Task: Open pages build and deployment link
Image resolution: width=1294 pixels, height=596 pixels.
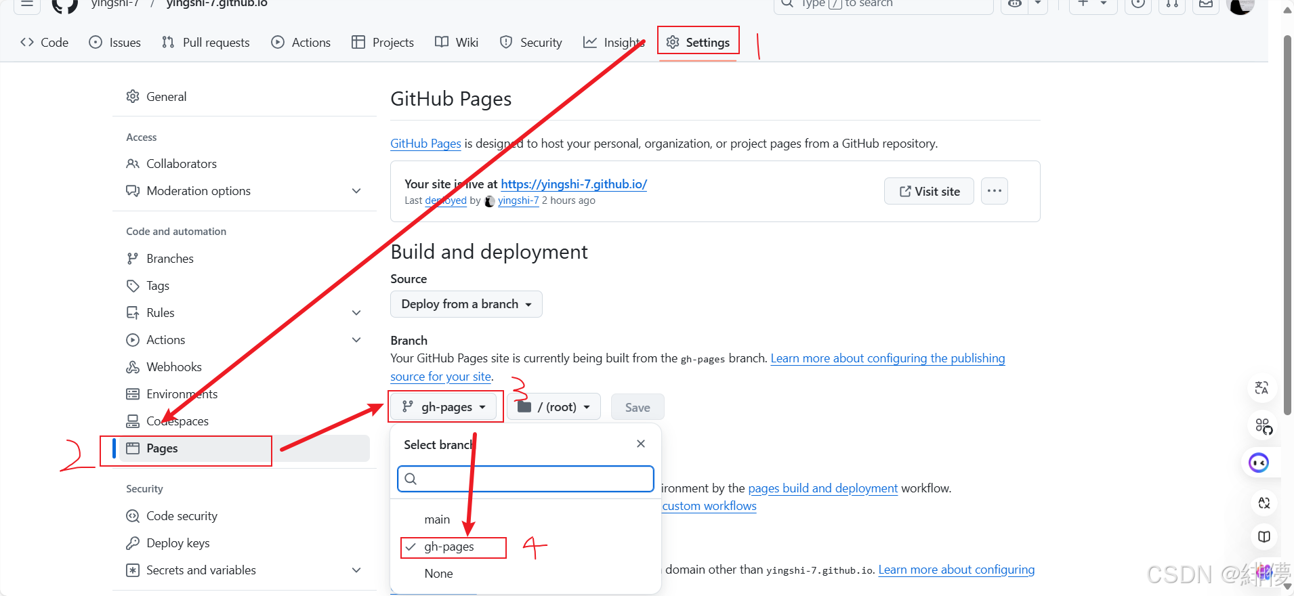Action: coord(822,488)
